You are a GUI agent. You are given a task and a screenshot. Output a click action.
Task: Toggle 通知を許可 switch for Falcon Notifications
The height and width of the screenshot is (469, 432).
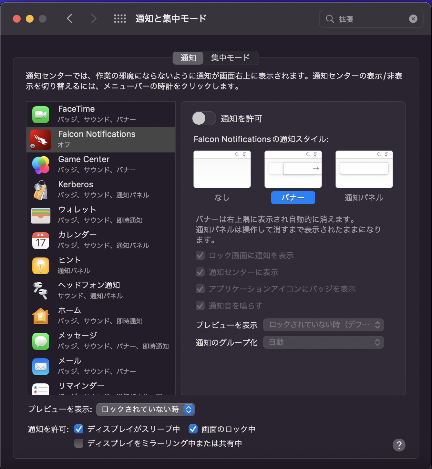pyautogui.click(x=204, y=118)
